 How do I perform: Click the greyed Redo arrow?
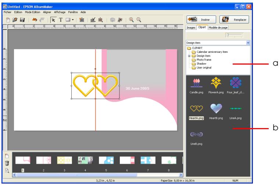[x=42, y=20]
